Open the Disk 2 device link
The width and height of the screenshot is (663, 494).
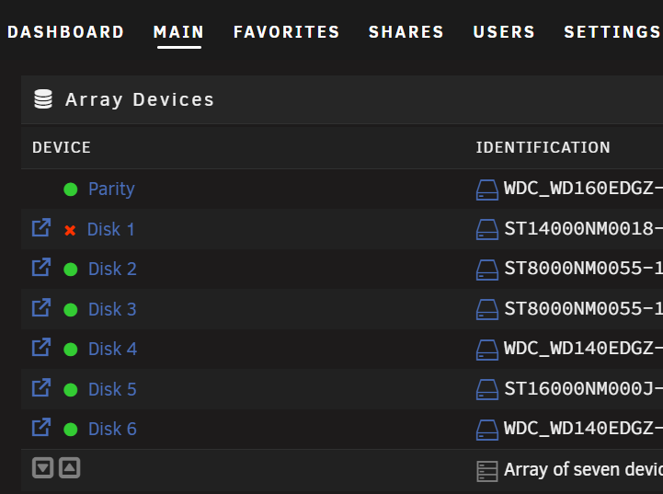click(112, 269)
